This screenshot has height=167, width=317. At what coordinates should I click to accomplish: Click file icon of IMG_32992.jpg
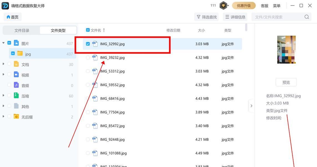[95, 44]
